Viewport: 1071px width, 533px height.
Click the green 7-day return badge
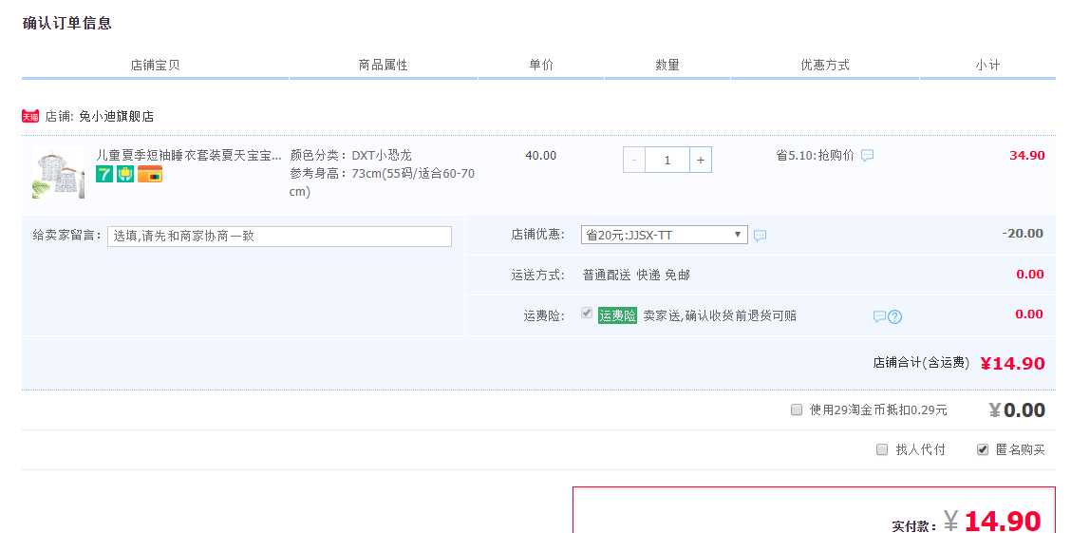103,174
